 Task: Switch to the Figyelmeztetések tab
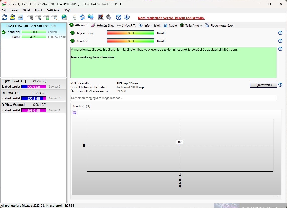click(x=219, y=25)
